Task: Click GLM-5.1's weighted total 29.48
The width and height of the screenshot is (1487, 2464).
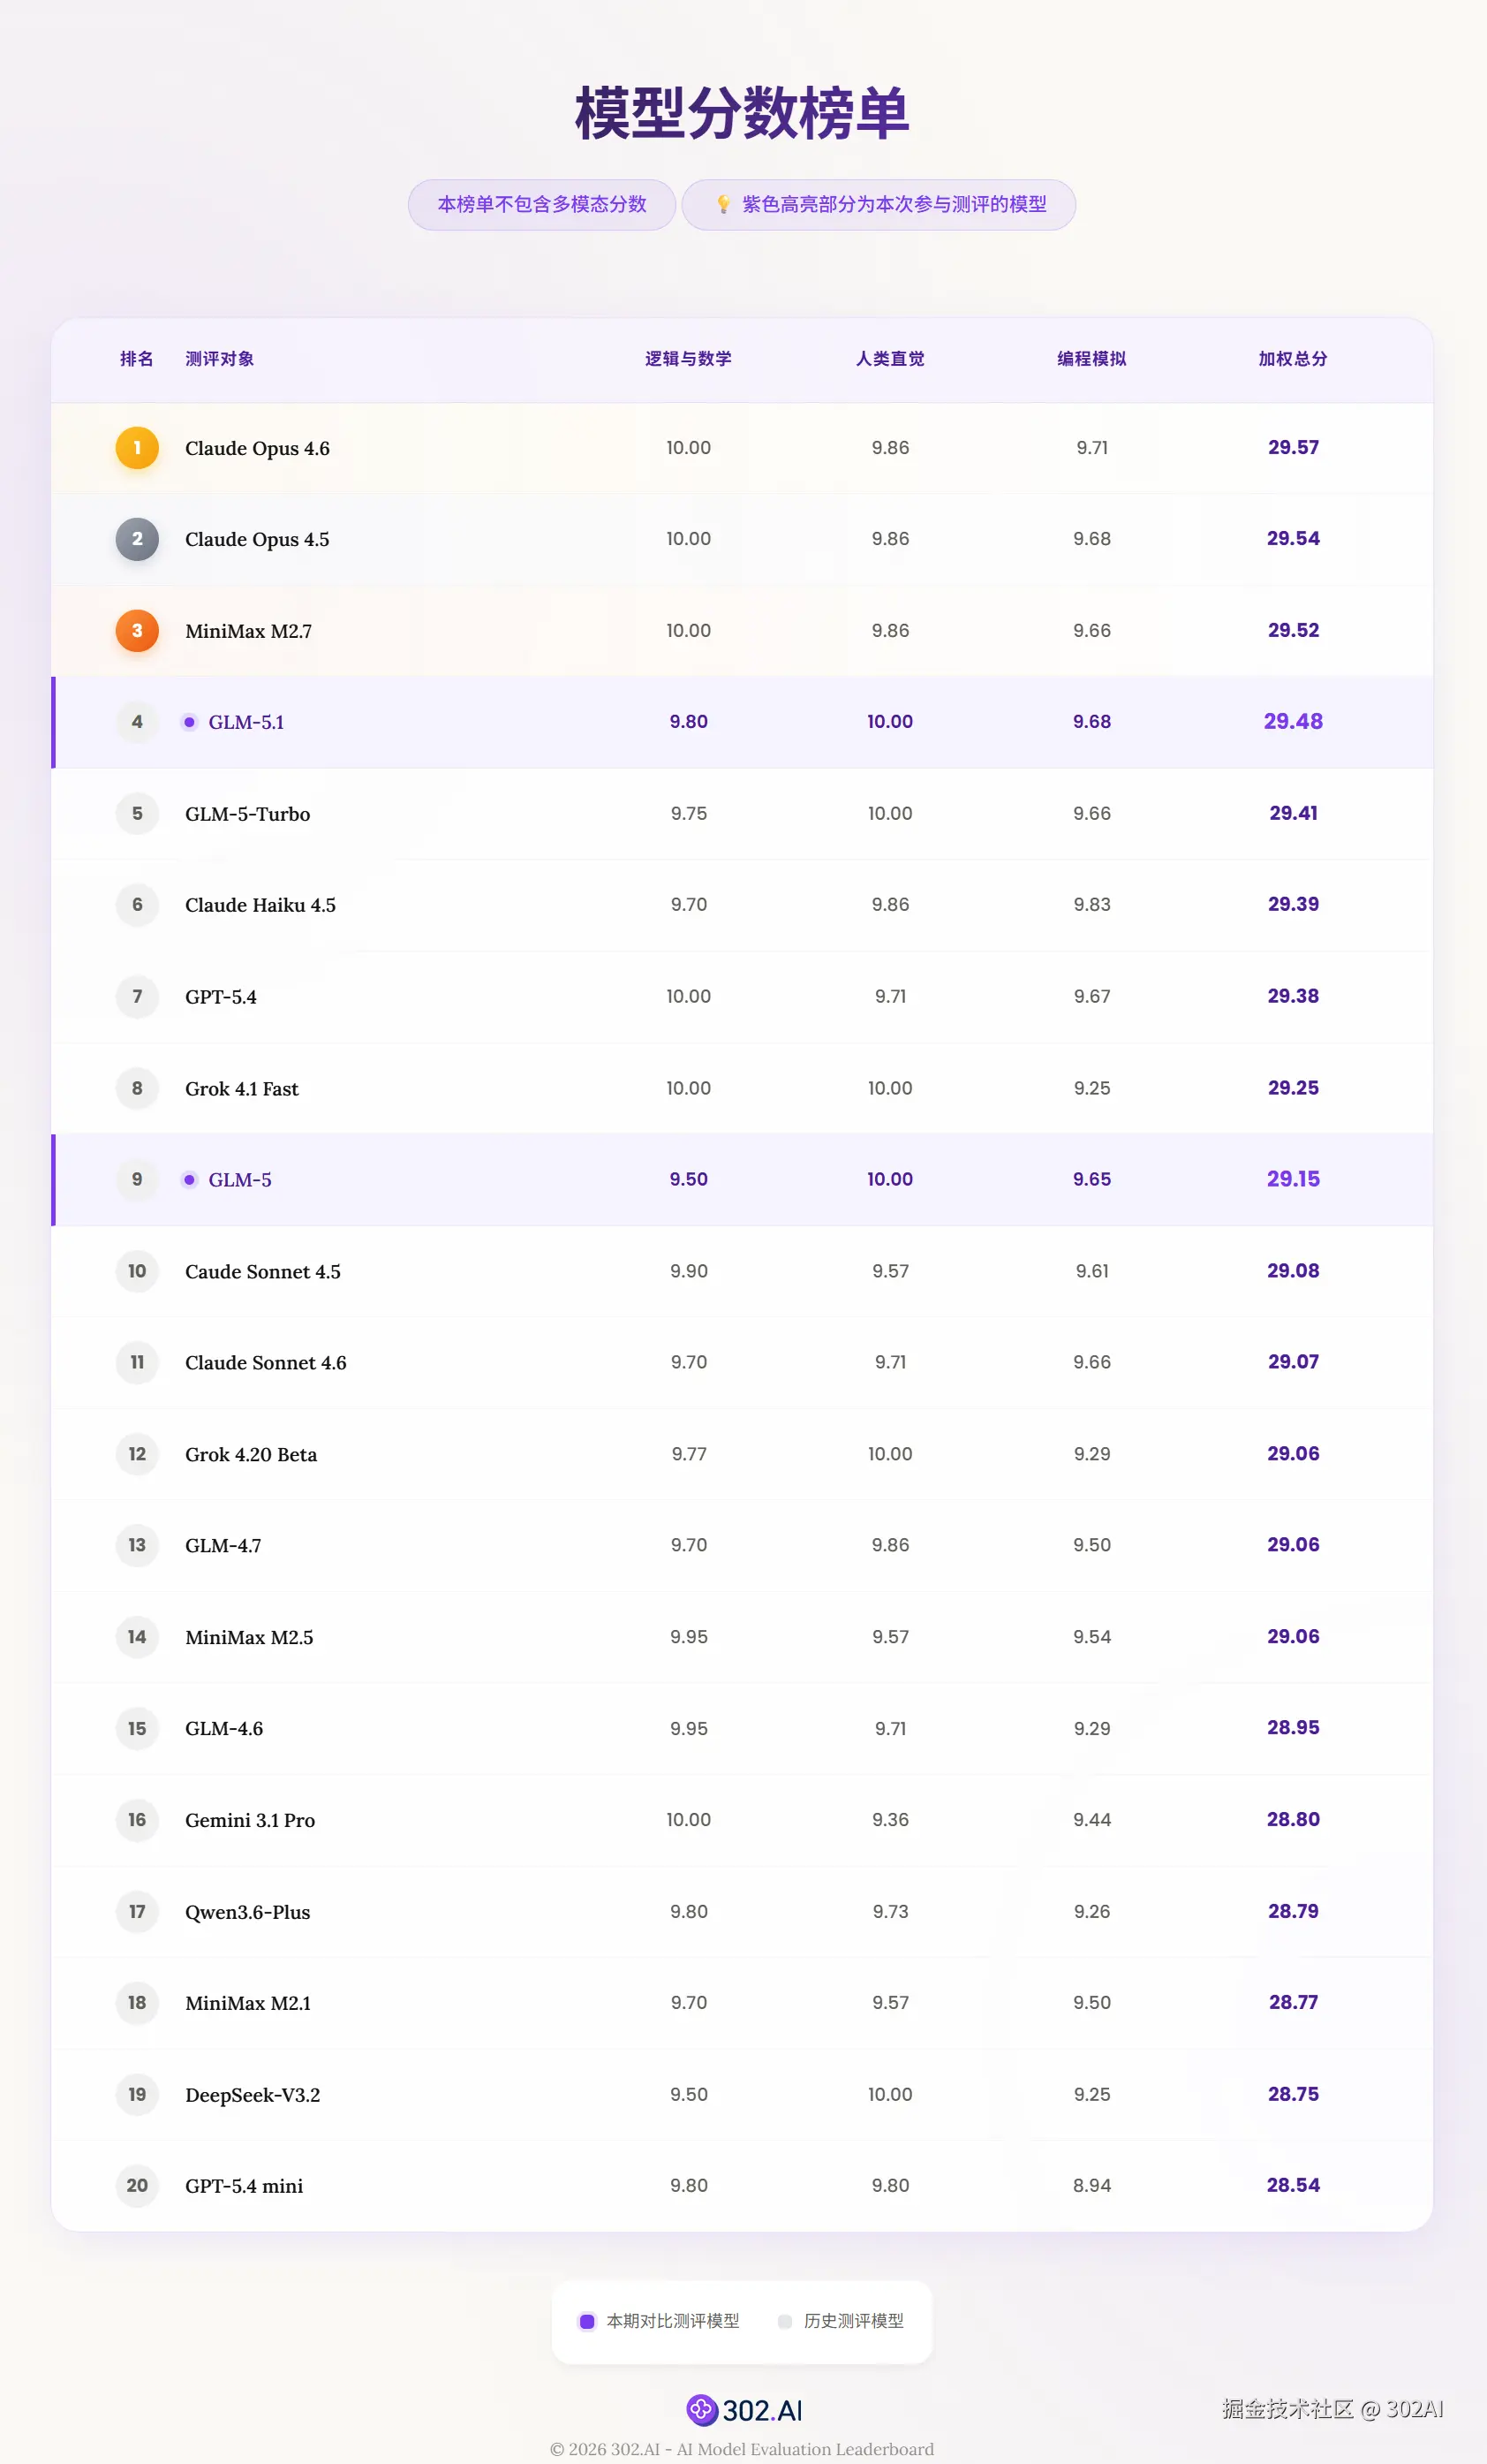Action: pyautogui.click(x=1292, y=722)
